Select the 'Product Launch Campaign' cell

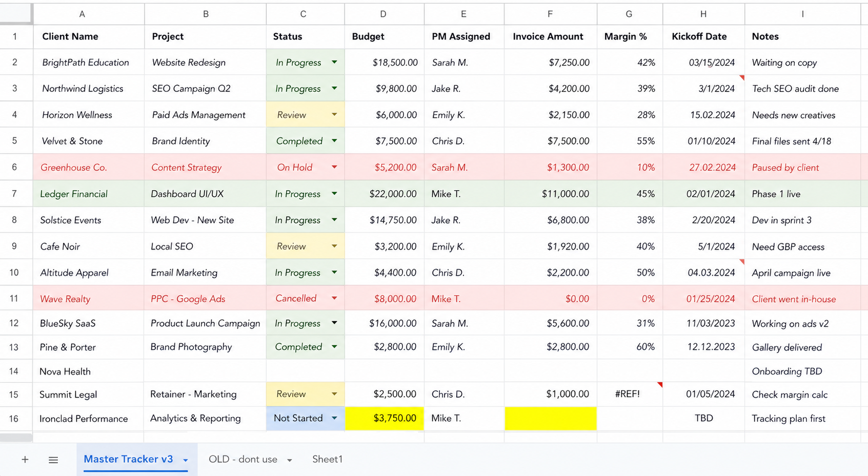(205, 323)
